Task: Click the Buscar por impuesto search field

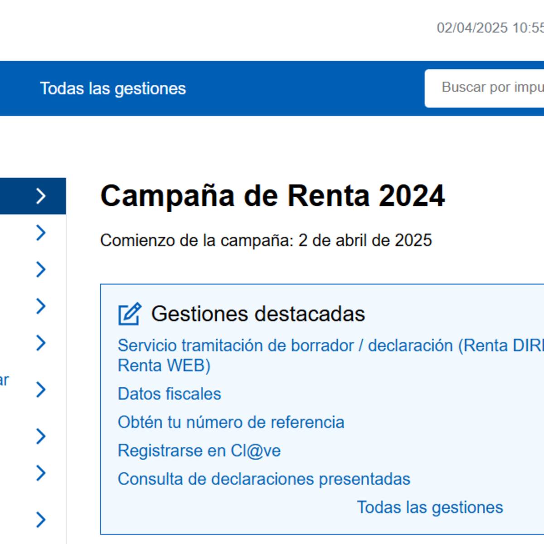Action: click(490, 88)
